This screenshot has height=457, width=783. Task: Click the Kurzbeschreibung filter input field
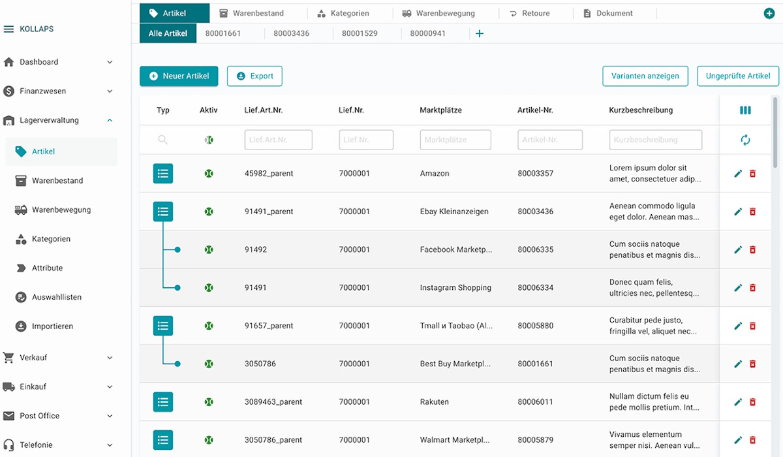click(655, 140)
